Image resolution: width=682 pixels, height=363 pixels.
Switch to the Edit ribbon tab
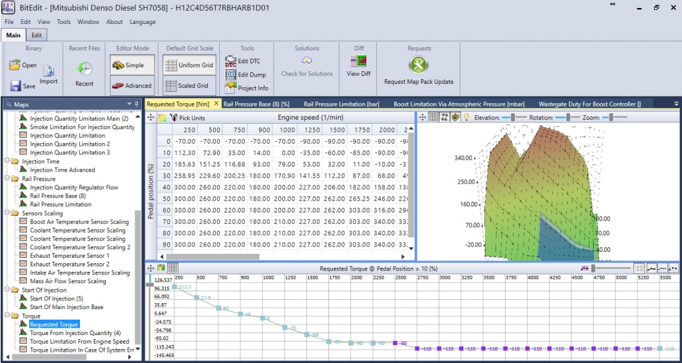pyautogui.click(x=37, y=35)
